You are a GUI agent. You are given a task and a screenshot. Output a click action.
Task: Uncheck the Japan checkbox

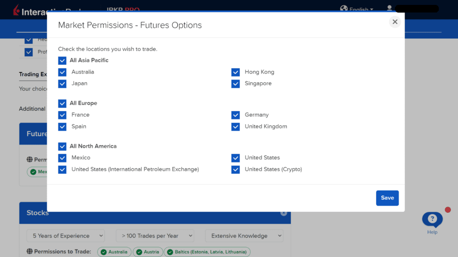pyautogui.click(x=62, y=83)
